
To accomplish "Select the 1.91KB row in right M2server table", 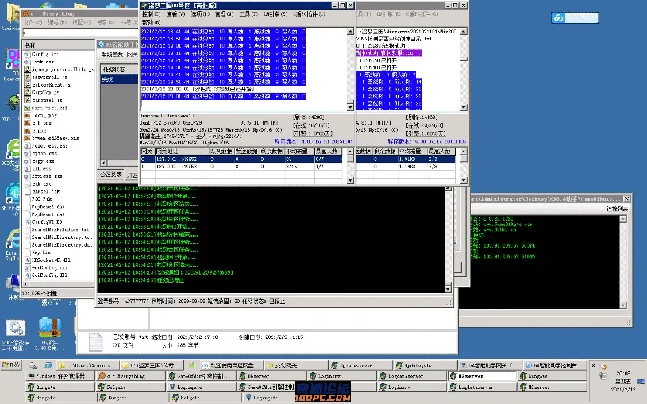I will (x=406, y=159).
